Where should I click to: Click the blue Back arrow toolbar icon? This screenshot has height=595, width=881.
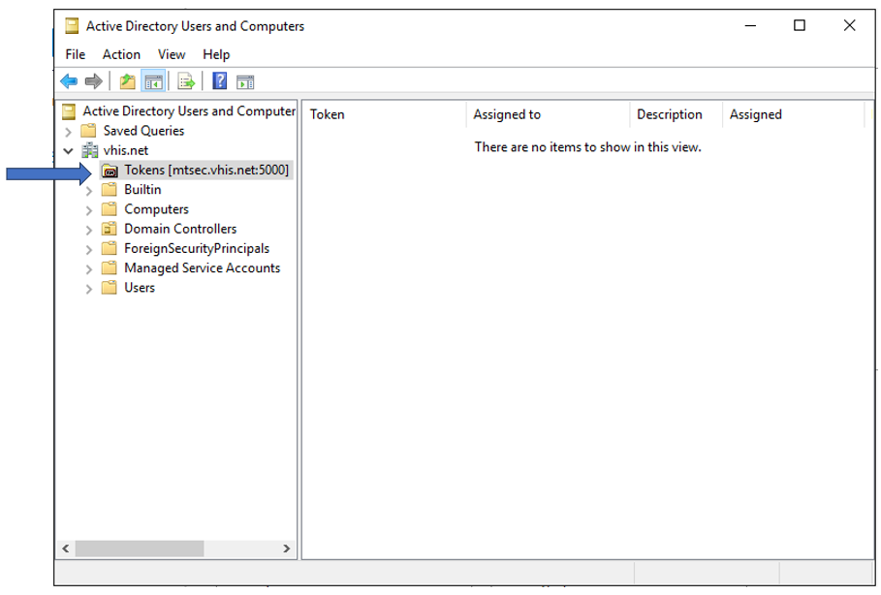tap(69, 81)
